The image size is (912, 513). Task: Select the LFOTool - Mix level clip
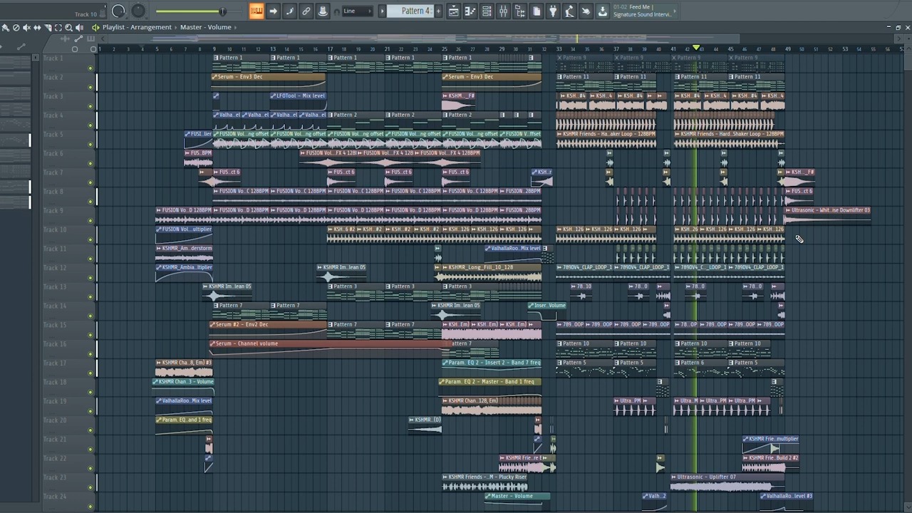[x=298, y=100]
